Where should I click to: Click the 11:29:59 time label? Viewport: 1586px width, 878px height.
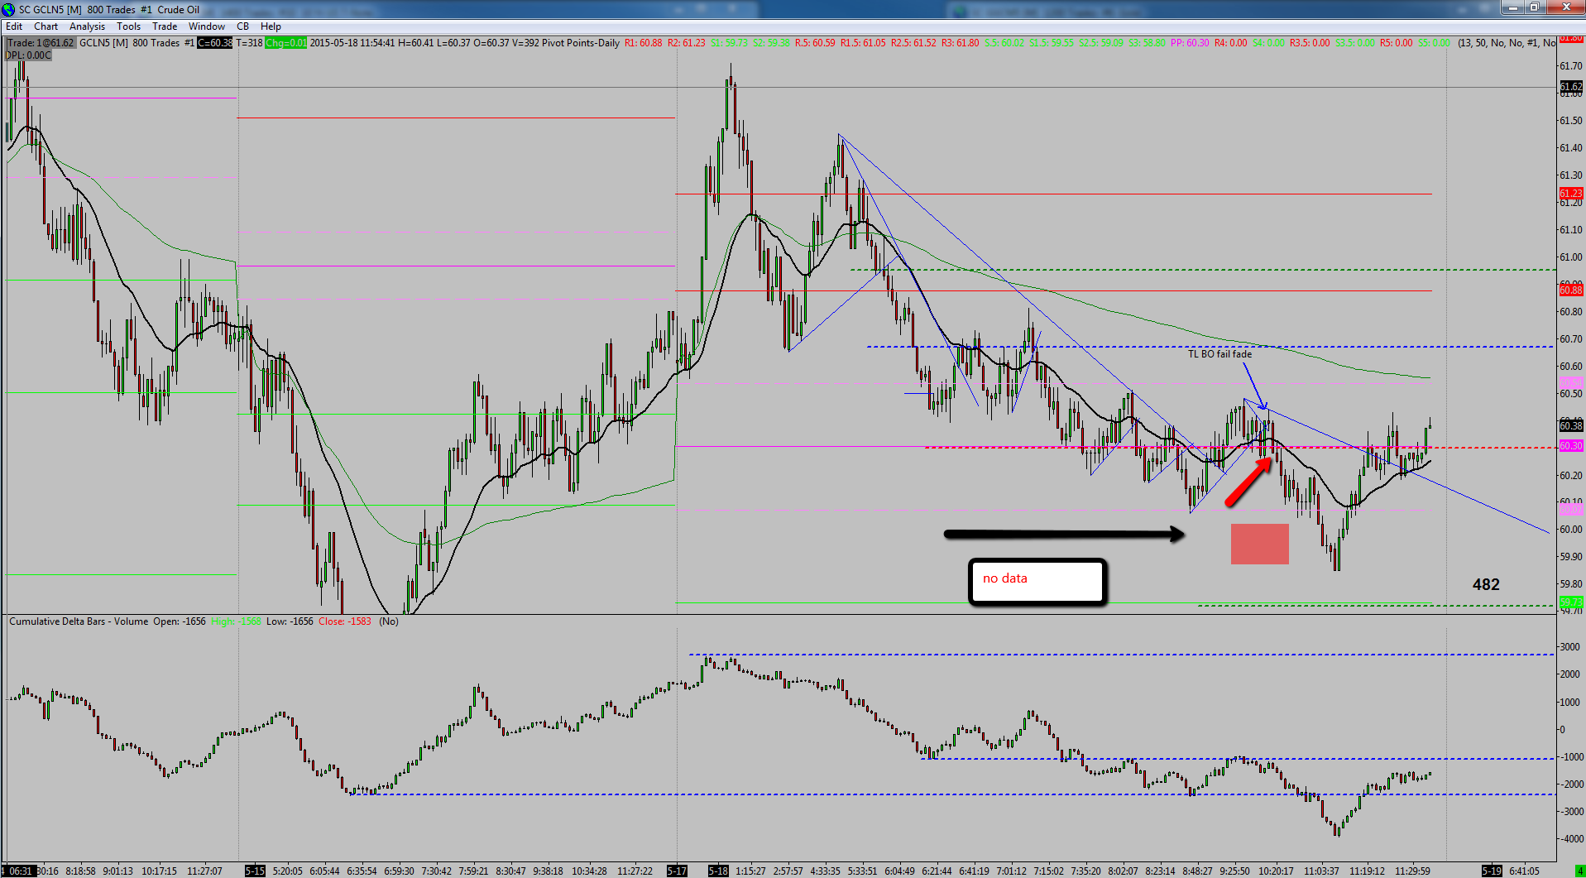[x=1412, y=871]
